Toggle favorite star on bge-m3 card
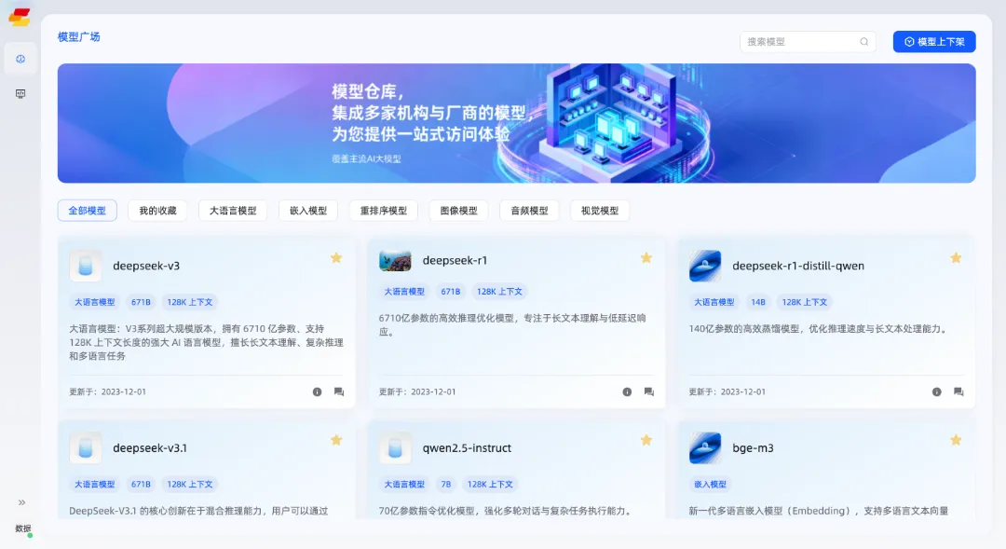 (x=956, y=441)
